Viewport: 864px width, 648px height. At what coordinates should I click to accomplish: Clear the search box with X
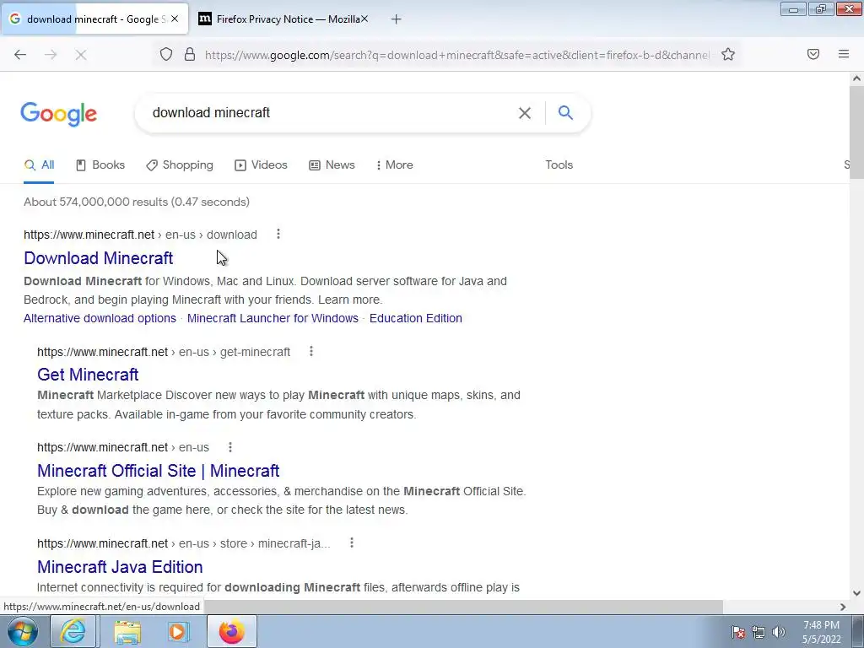click(x=525, y=113)
